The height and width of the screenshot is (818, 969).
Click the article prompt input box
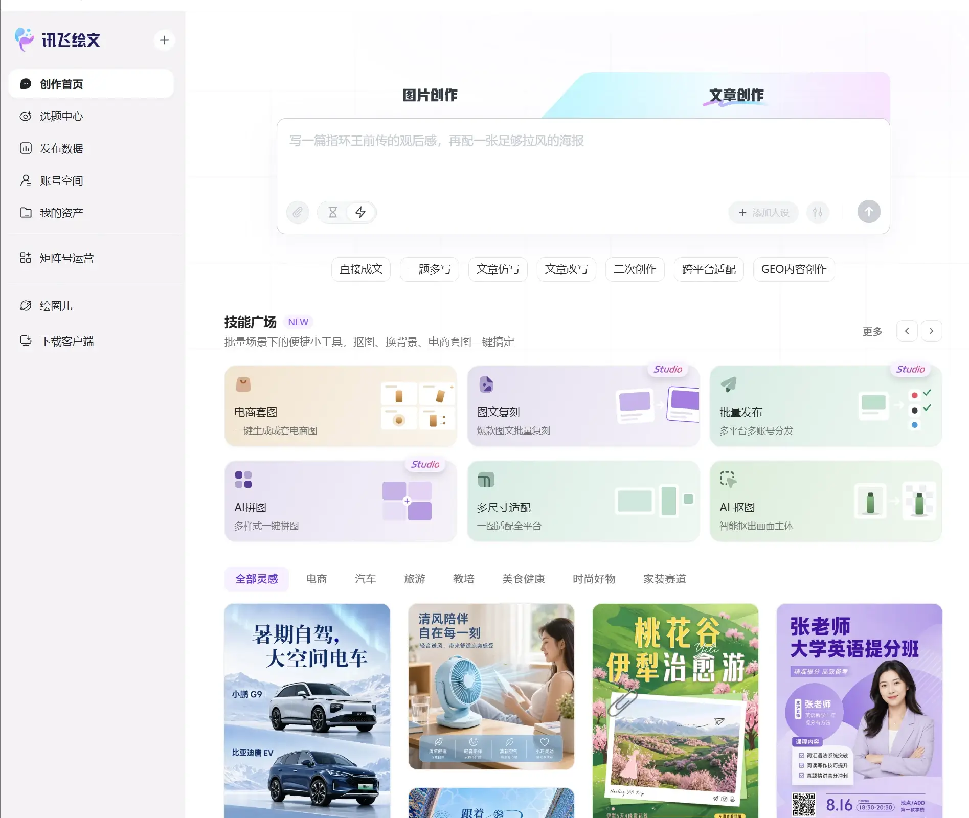(583, 158)
